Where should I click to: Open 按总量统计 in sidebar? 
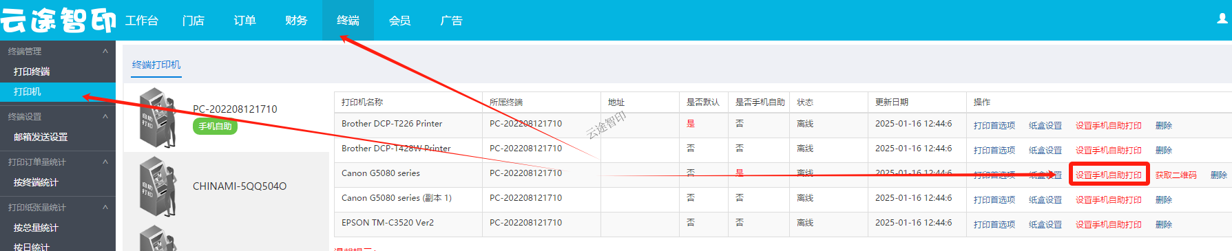coord(36,228)
